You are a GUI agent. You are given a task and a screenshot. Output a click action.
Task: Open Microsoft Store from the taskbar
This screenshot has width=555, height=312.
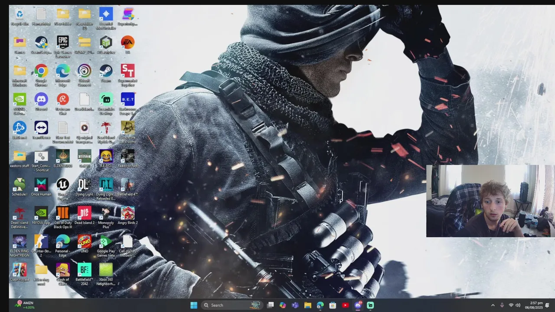333,305
